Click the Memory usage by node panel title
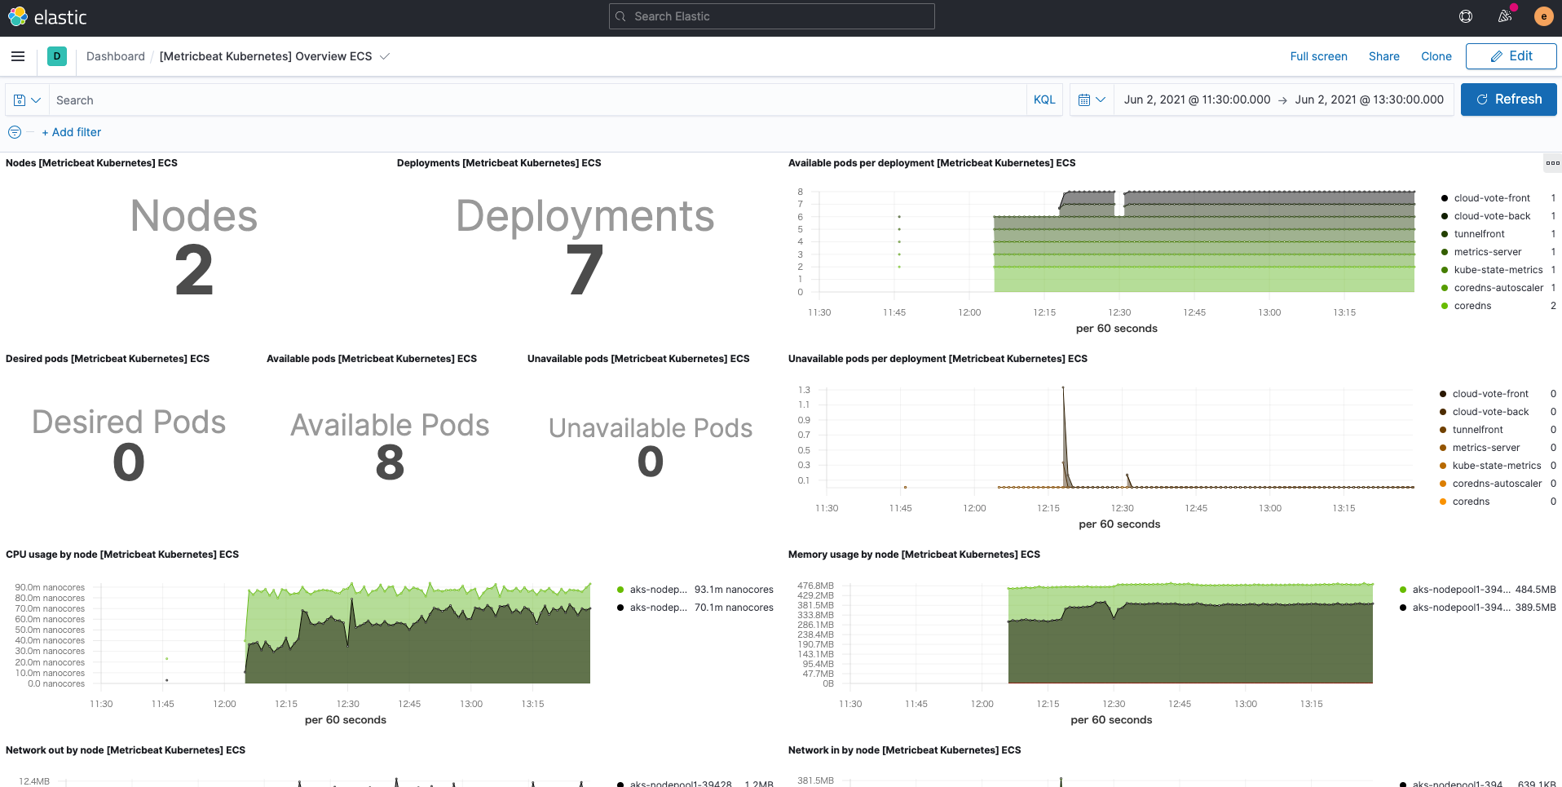 [x=914, y=555]
